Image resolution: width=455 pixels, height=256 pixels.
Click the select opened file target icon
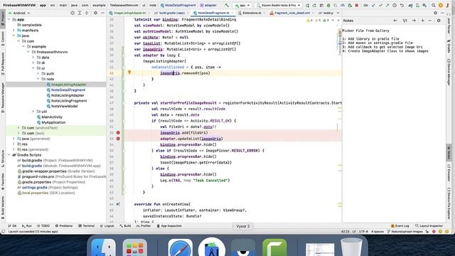(x=73, y=13)
